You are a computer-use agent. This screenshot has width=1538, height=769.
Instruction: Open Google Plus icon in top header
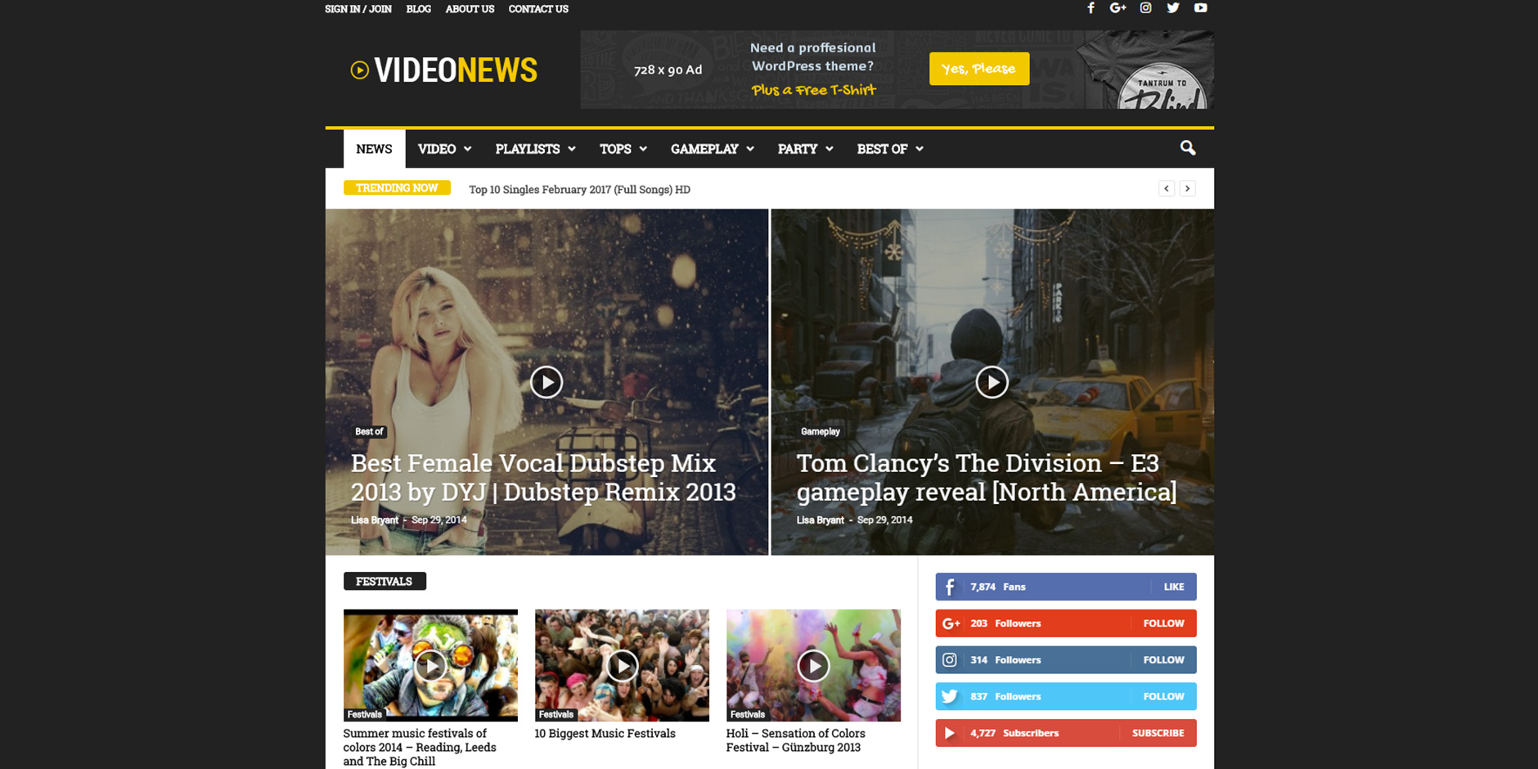point(1118,8)
